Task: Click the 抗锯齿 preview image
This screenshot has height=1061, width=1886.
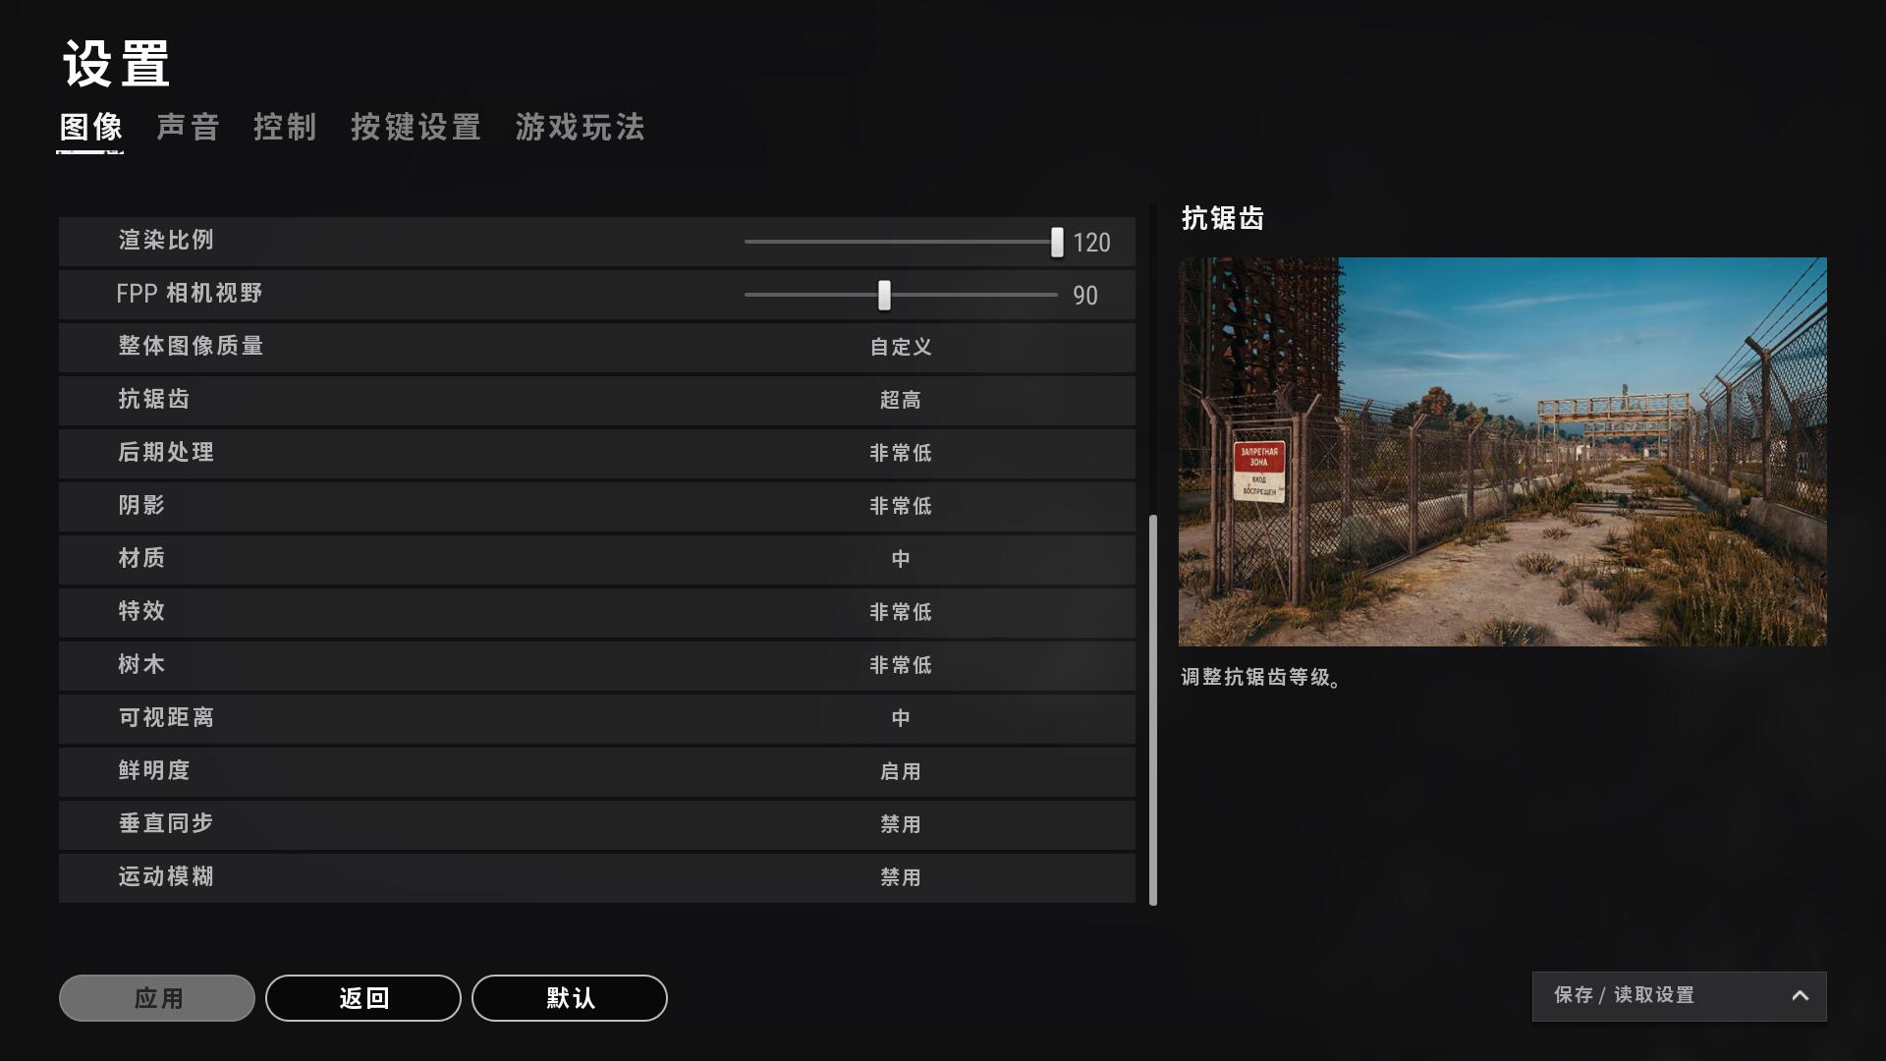Action: coord(1503,452)
